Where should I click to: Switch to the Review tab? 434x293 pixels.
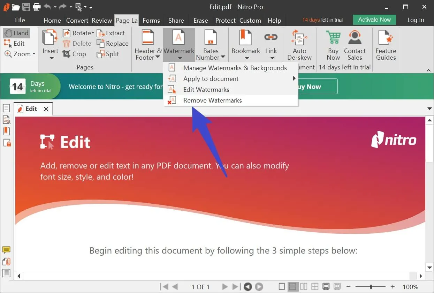102,21
